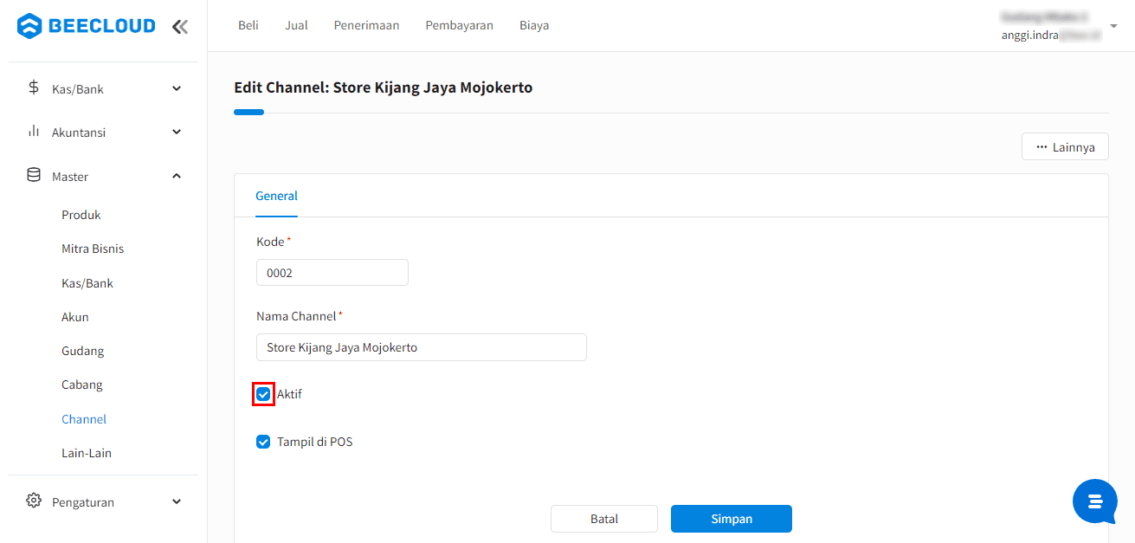
Task: Click the Nama Channel text field
Action: 421,347
